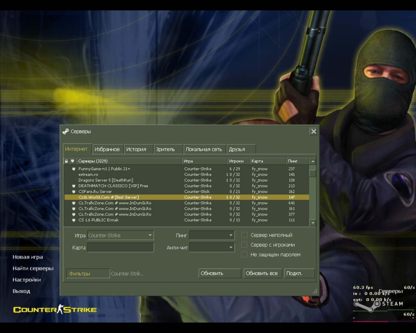Image resolution: width=416 pixels, height=333 pixels.
Task: Click the window resize grip icon
Action: point(315,291)
